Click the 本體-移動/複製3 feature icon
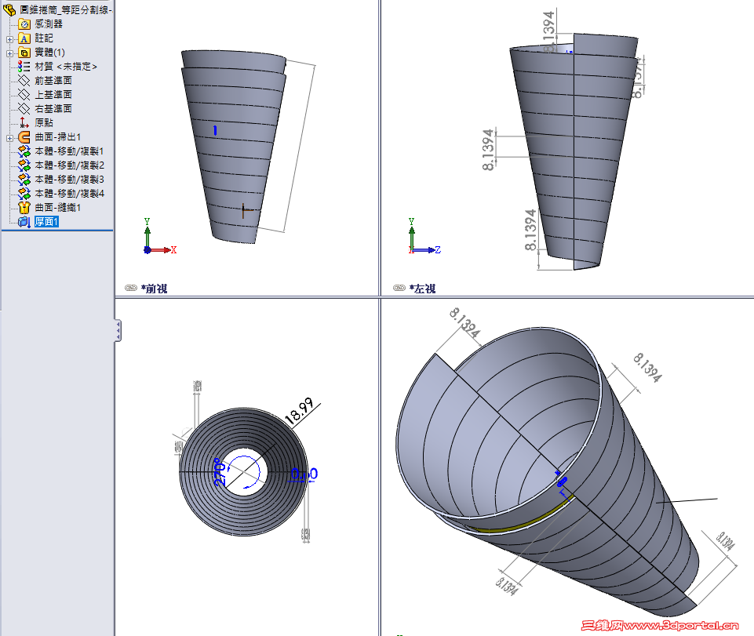 (x=24, y=180)
